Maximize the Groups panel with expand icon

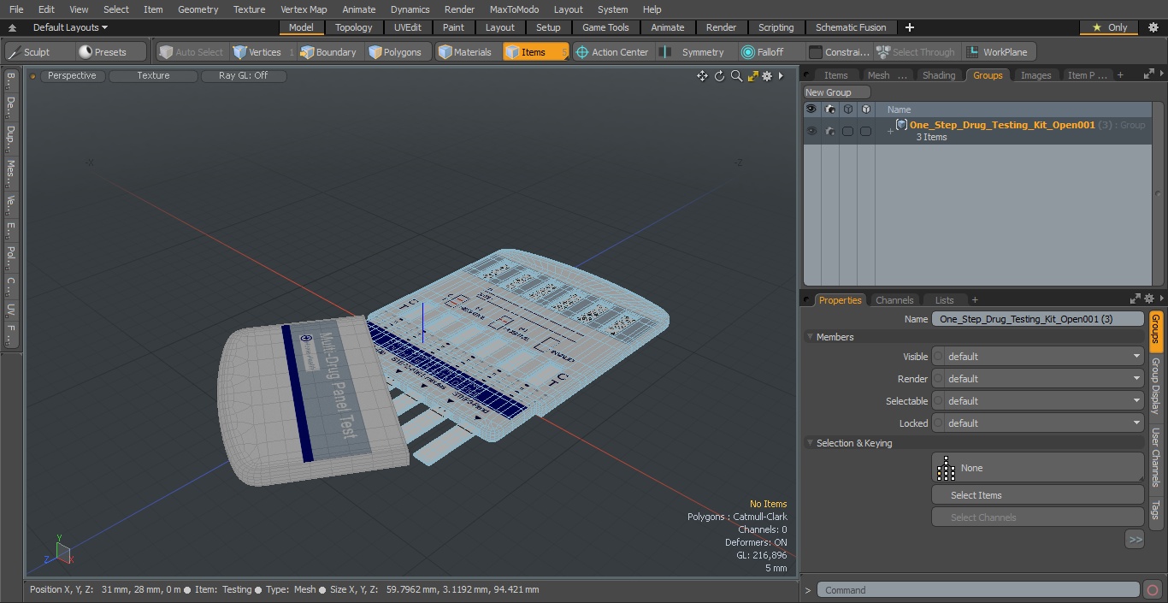point(1148,74)
